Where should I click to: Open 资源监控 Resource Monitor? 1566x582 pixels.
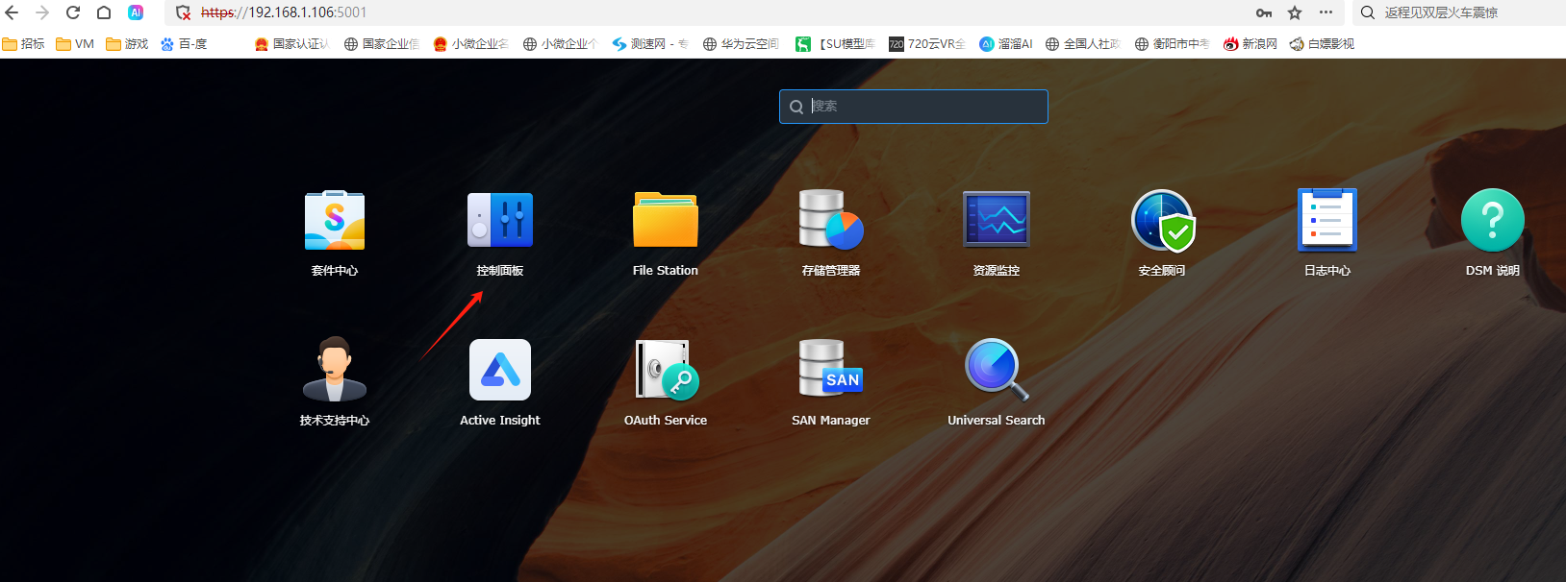point(997,221)
